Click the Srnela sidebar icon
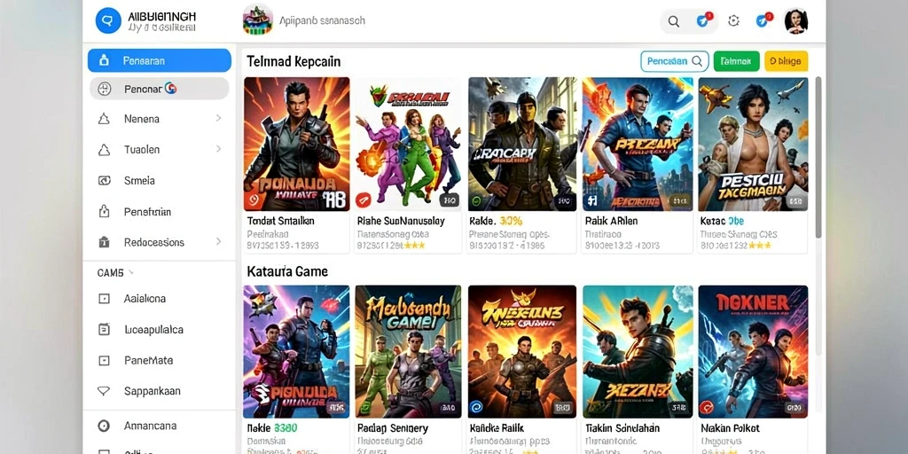 (105, 181)
